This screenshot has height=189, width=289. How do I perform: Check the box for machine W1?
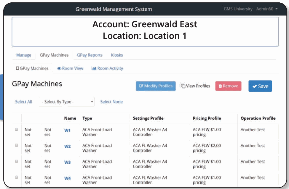pyautogui.click(x=16, y=129)
